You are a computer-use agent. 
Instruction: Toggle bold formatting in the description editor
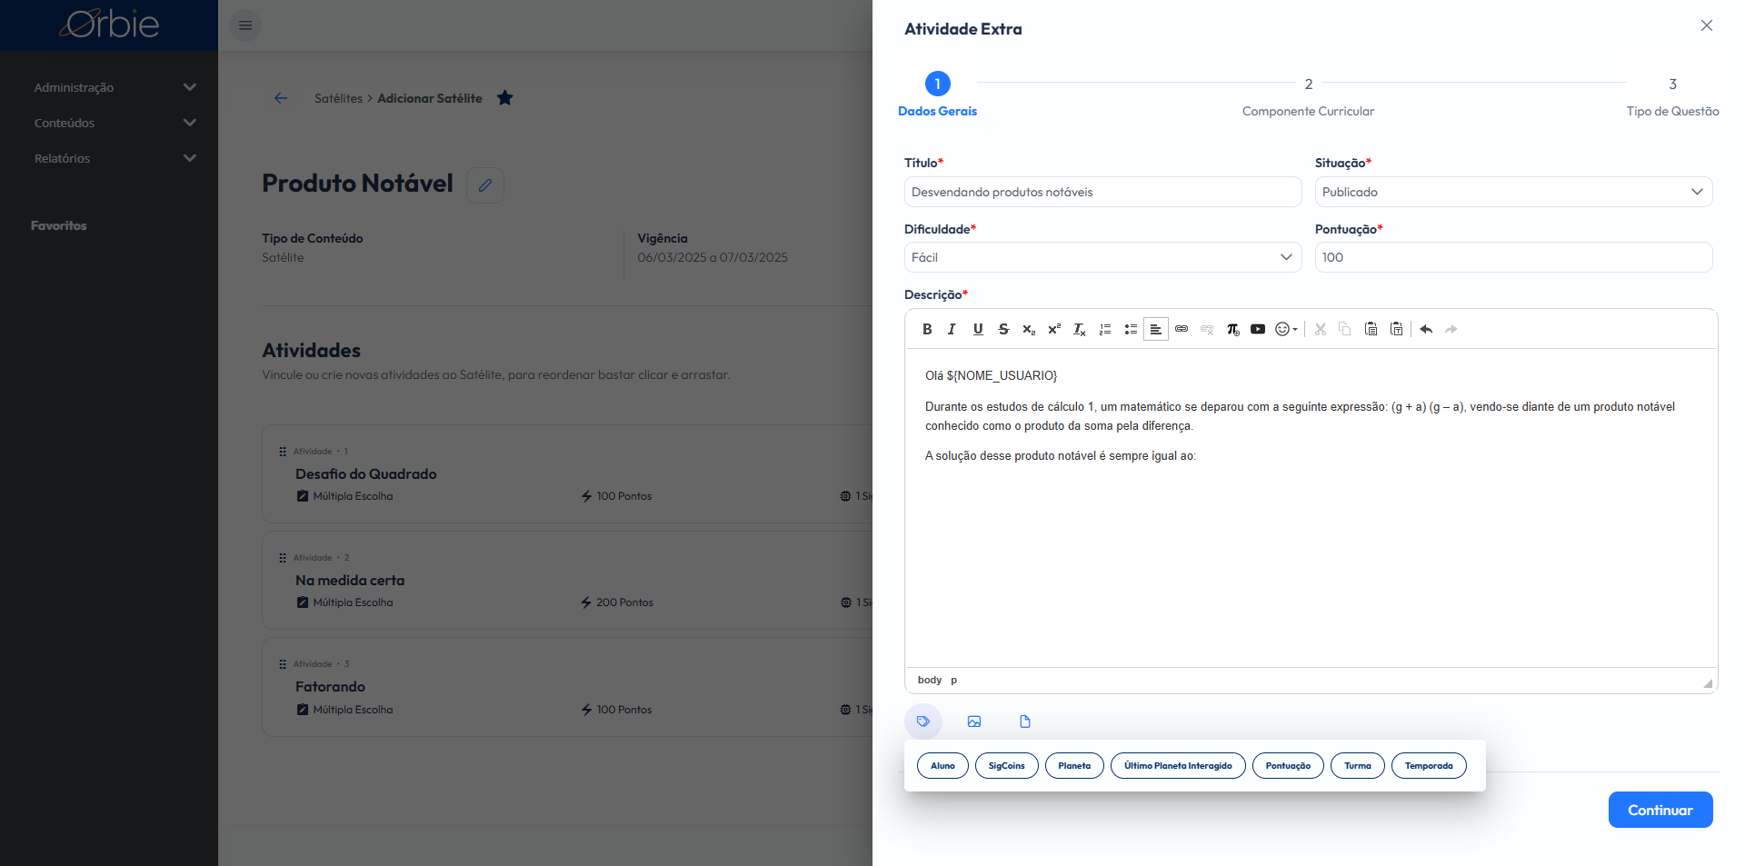click(x=927, y=329)
